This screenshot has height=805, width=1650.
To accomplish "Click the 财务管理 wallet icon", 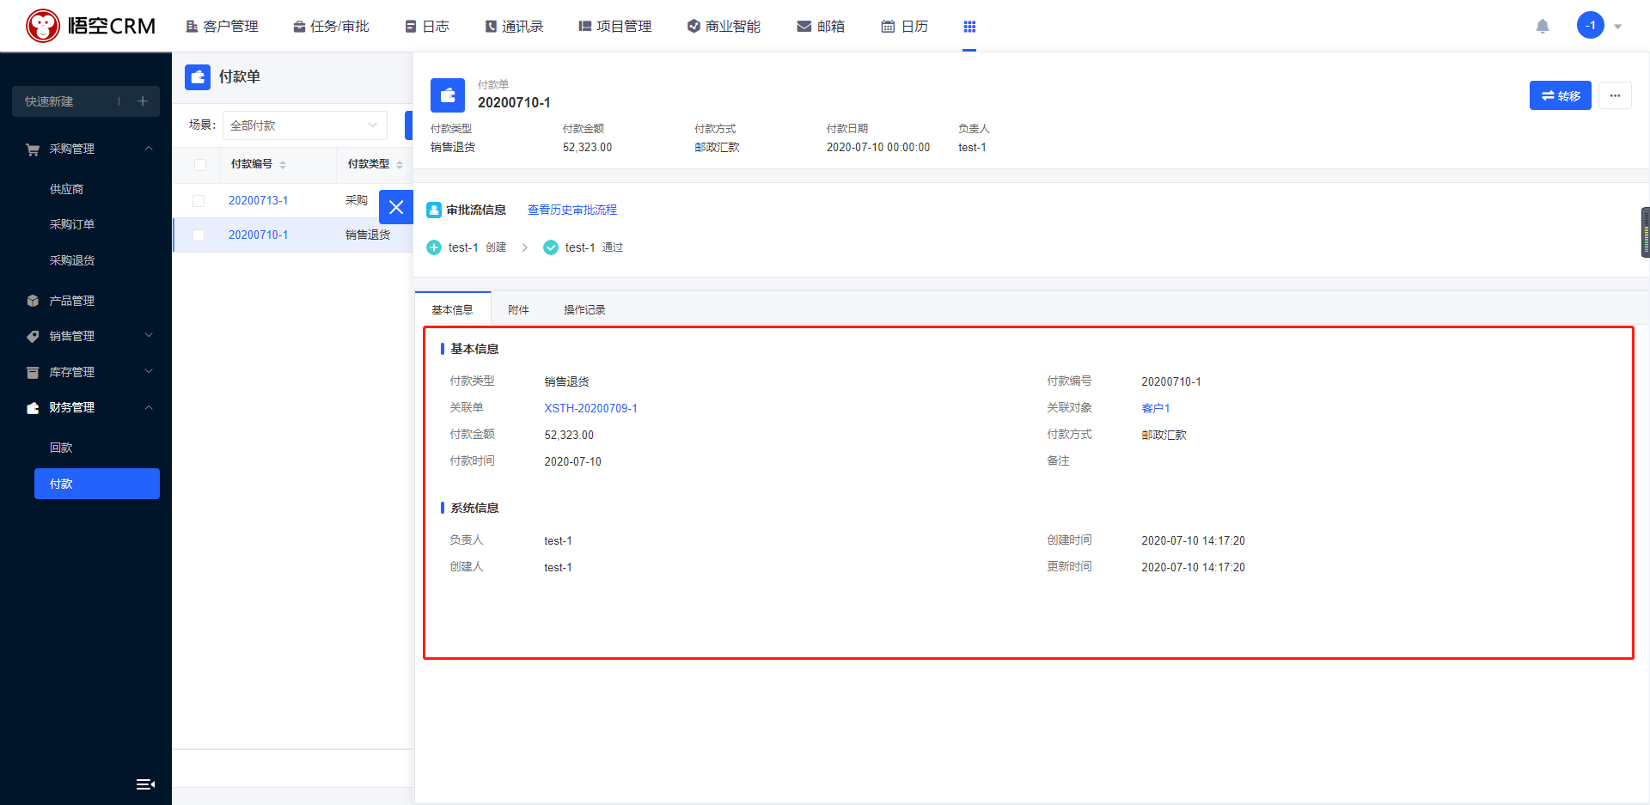I will click(33, 408).
